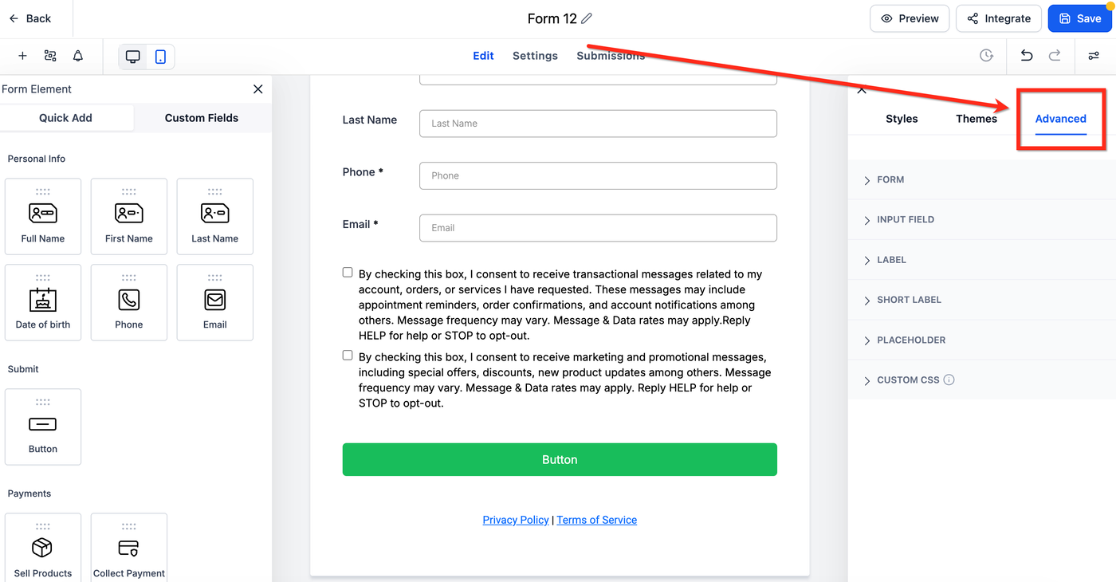Image resolution: width=1116 pixels, height=582 pixels.
Task: Click the plus icon to add element
Action: pyautogui.click(x=22, y=56)
